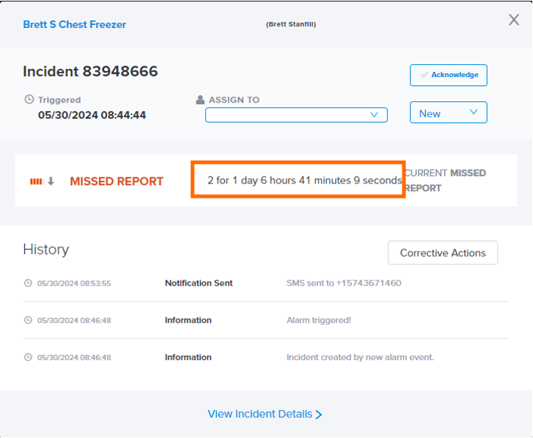Screen dimensions: 533x438
Task: Click Information label in Alarm triggered row
Action: pos(188,320)
